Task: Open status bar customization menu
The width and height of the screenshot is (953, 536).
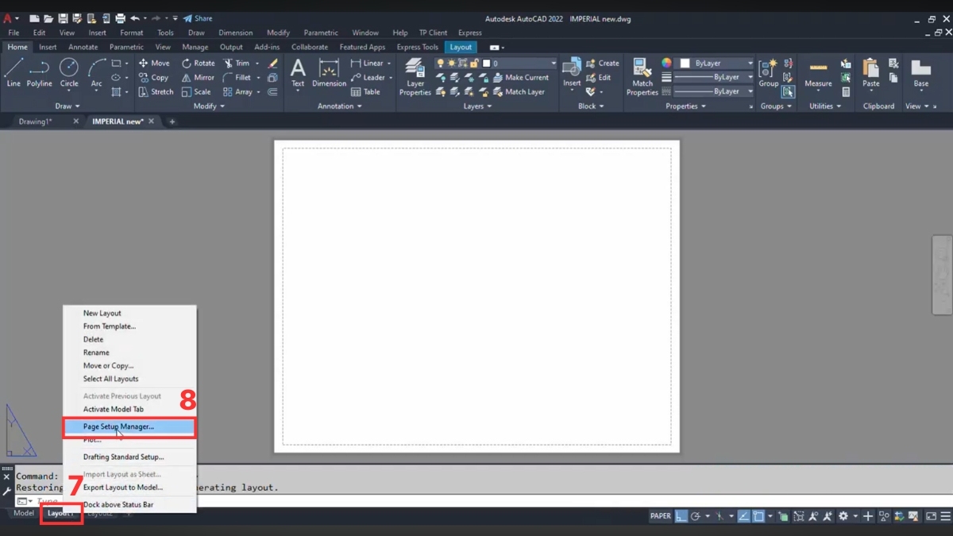Action: (x=945, y=516)
